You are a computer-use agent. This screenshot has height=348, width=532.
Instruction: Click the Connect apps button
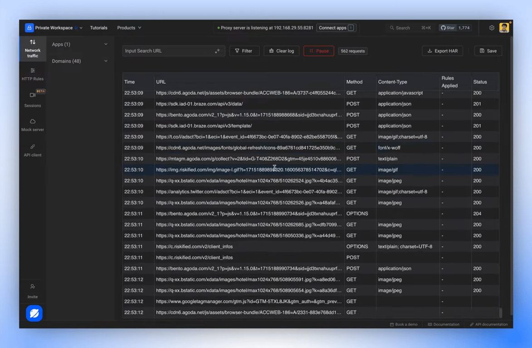point(336,28)
